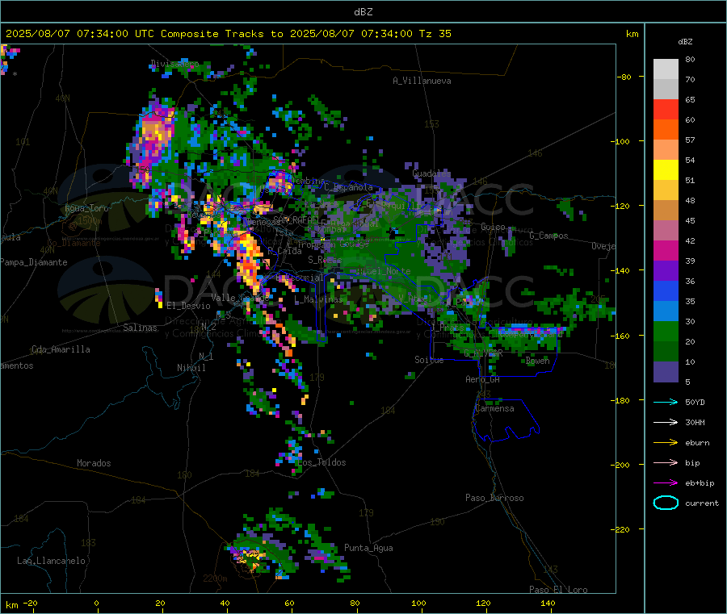Click the A_Villanueva map label
Screen dimensions: 727x614
point(422,81)
